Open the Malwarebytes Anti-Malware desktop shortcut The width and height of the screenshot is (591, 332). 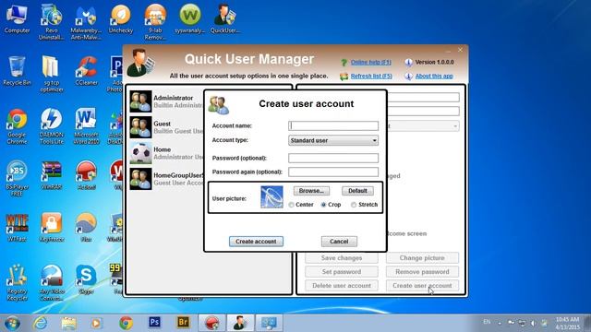(86, 22)
